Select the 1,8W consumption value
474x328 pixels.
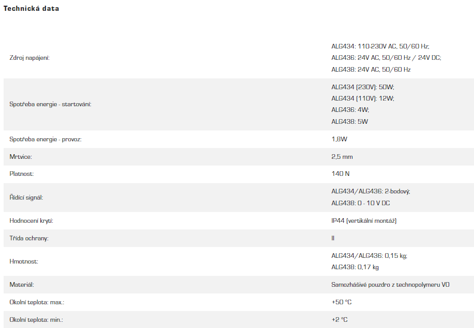pyautogui.click(x=339, y=139)
